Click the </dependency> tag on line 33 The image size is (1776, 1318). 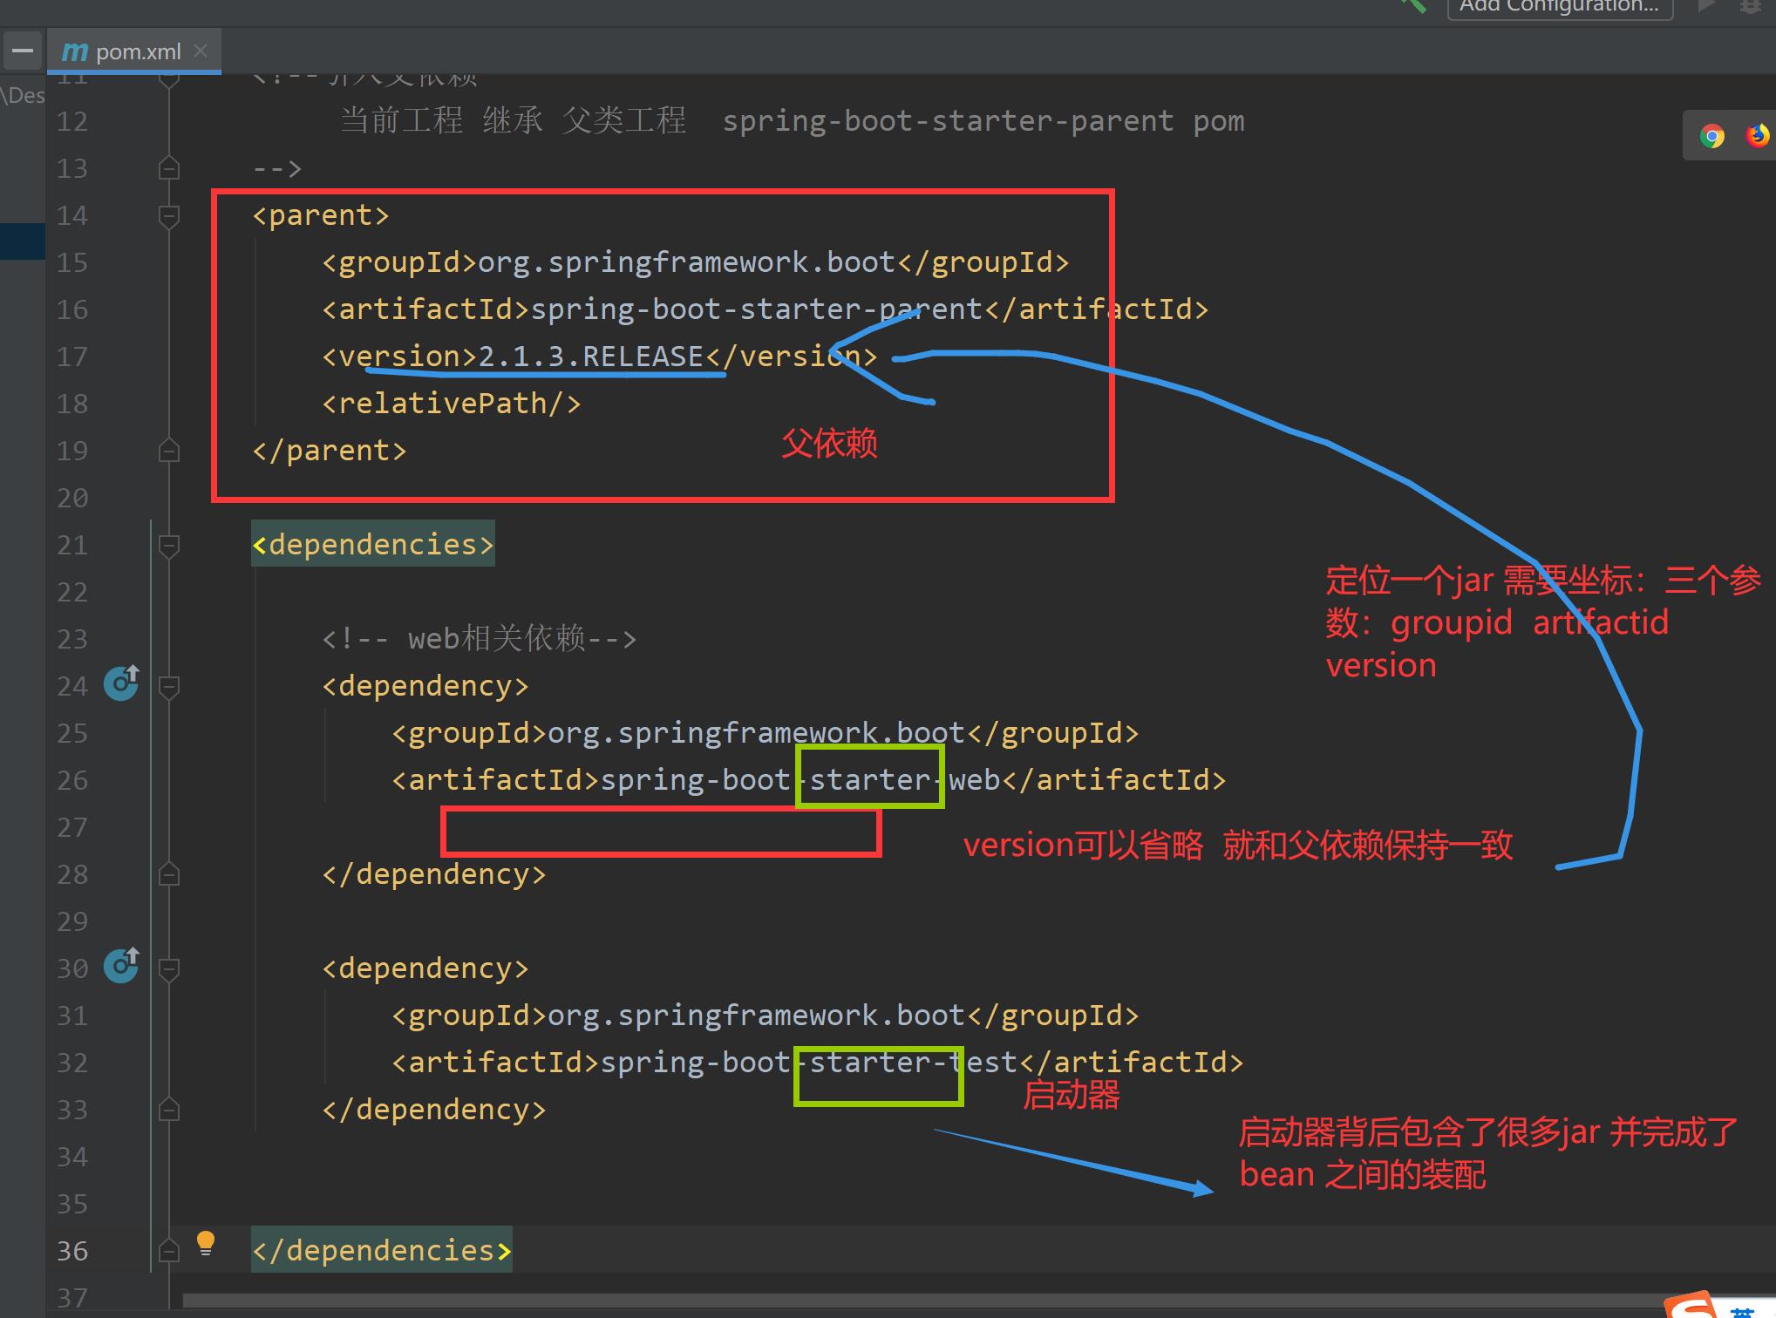click(x=434, y=1110)
